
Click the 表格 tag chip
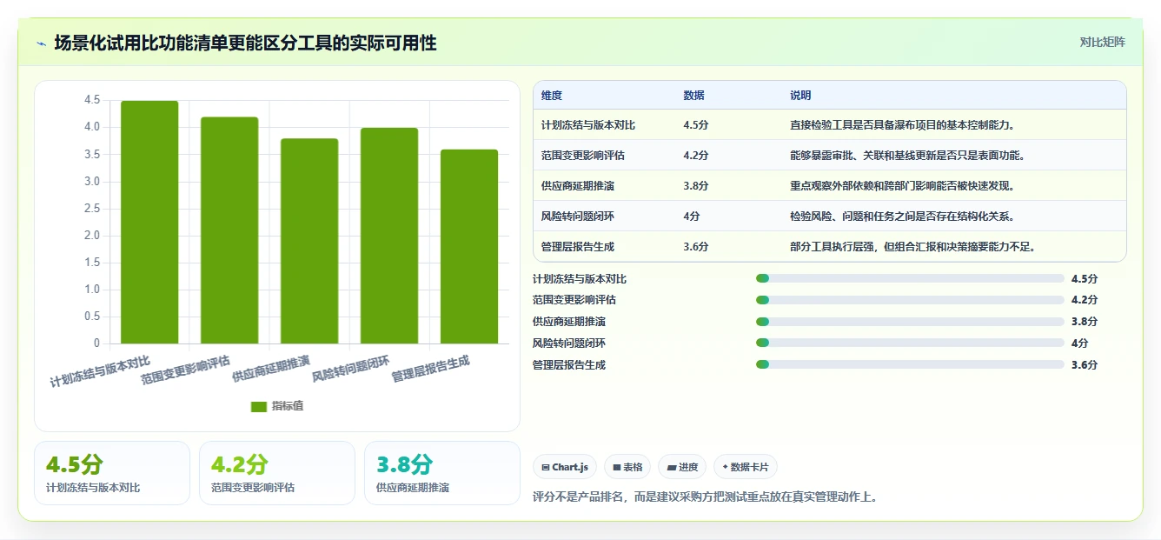click(x=627, y=467)
